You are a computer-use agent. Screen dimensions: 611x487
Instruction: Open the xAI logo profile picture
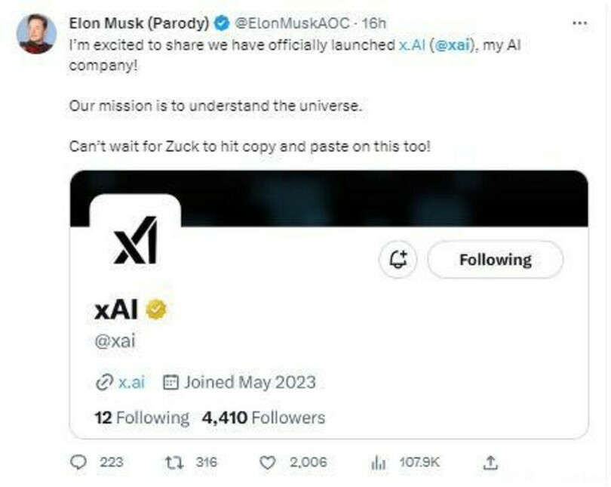pyautogui.click(x=136, y=240)
